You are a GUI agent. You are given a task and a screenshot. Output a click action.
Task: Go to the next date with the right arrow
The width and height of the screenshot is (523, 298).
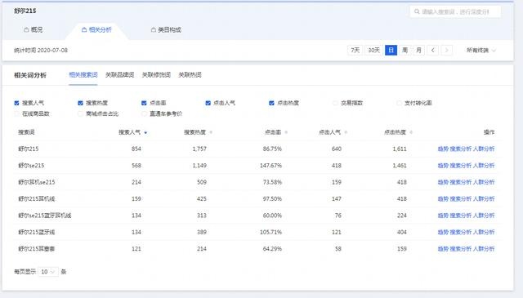coord(447,51)
